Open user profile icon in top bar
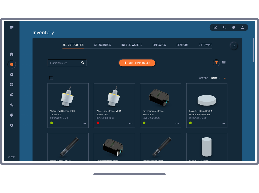The width and height of the screenshot is (259, 193). pyautogui.click(x=242, y=27)
